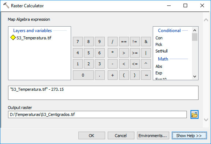
Task: Maximize the Raster Calculator window
Action: (185, 5)
